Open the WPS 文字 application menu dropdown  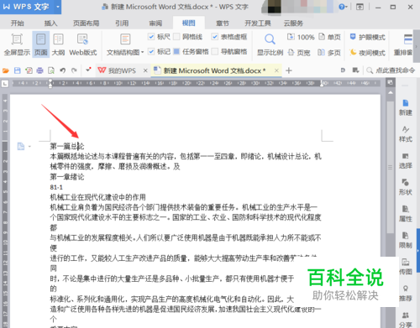[58, 7]
